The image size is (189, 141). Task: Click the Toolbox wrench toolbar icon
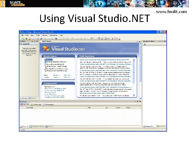point(109,38)
